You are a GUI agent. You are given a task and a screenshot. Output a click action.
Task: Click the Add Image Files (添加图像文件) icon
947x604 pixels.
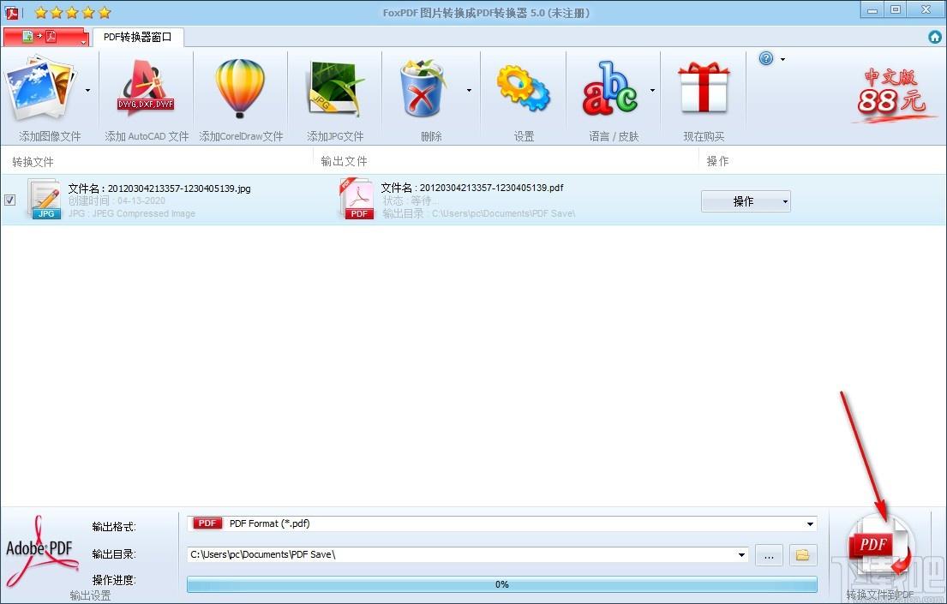pyautogui.click(x=40, y=89)
